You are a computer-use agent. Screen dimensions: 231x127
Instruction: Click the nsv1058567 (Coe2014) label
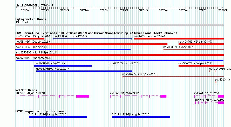49,63
